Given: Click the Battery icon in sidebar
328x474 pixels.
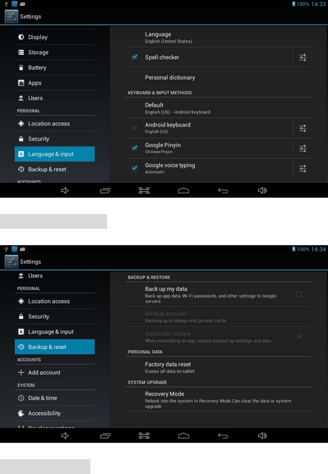Looking at the screenshot, I should click(x=21, y=68).
